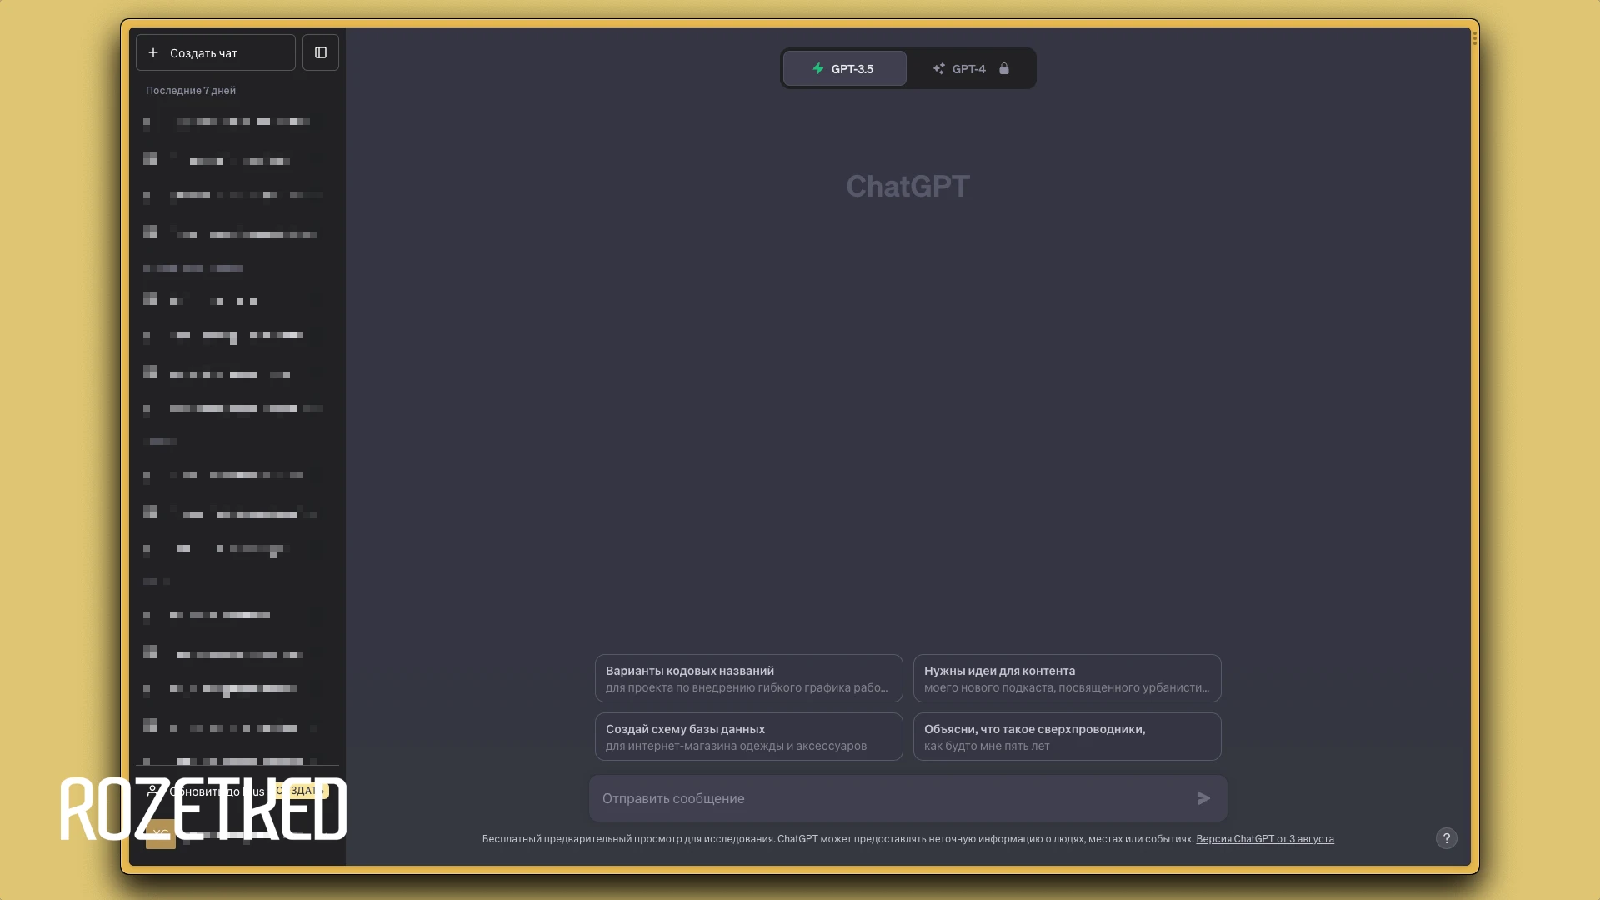The image size is (1600, 900).
Task: Click the window's scrollbar thumb at the top right
Action: (x=1475, y=38)
